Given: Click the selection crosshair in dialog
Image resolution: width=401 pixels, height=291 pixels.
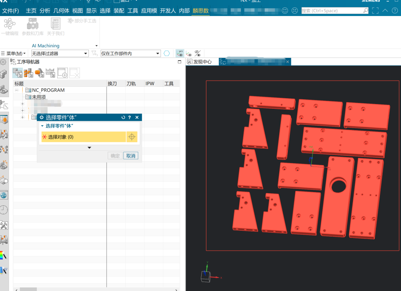Looking at the screenshot, I should [x=132, y=137].
